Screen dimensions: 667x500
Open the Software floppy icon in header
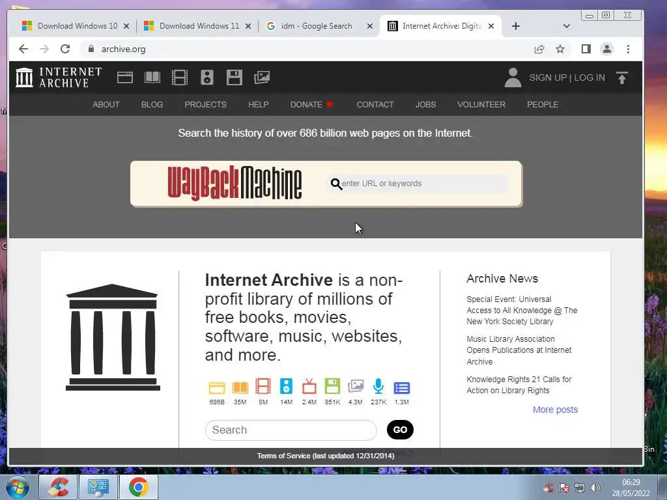tap(234, 77)
